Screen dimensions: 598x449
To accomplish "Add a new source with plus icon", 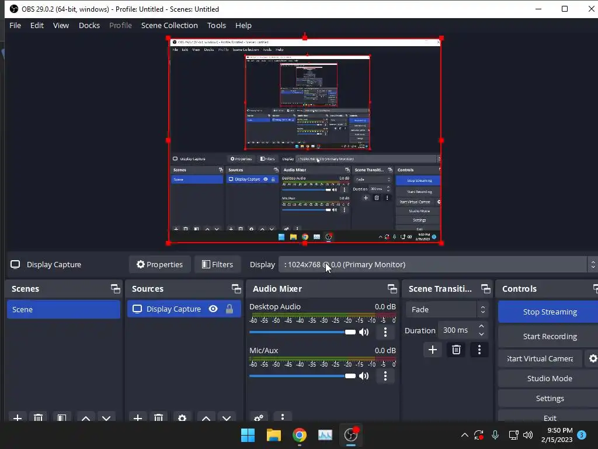I will tap(138, 417).
